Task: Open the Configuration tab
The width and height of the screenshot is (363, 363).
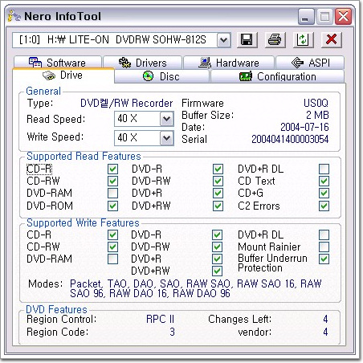Action: pos(277,76)
